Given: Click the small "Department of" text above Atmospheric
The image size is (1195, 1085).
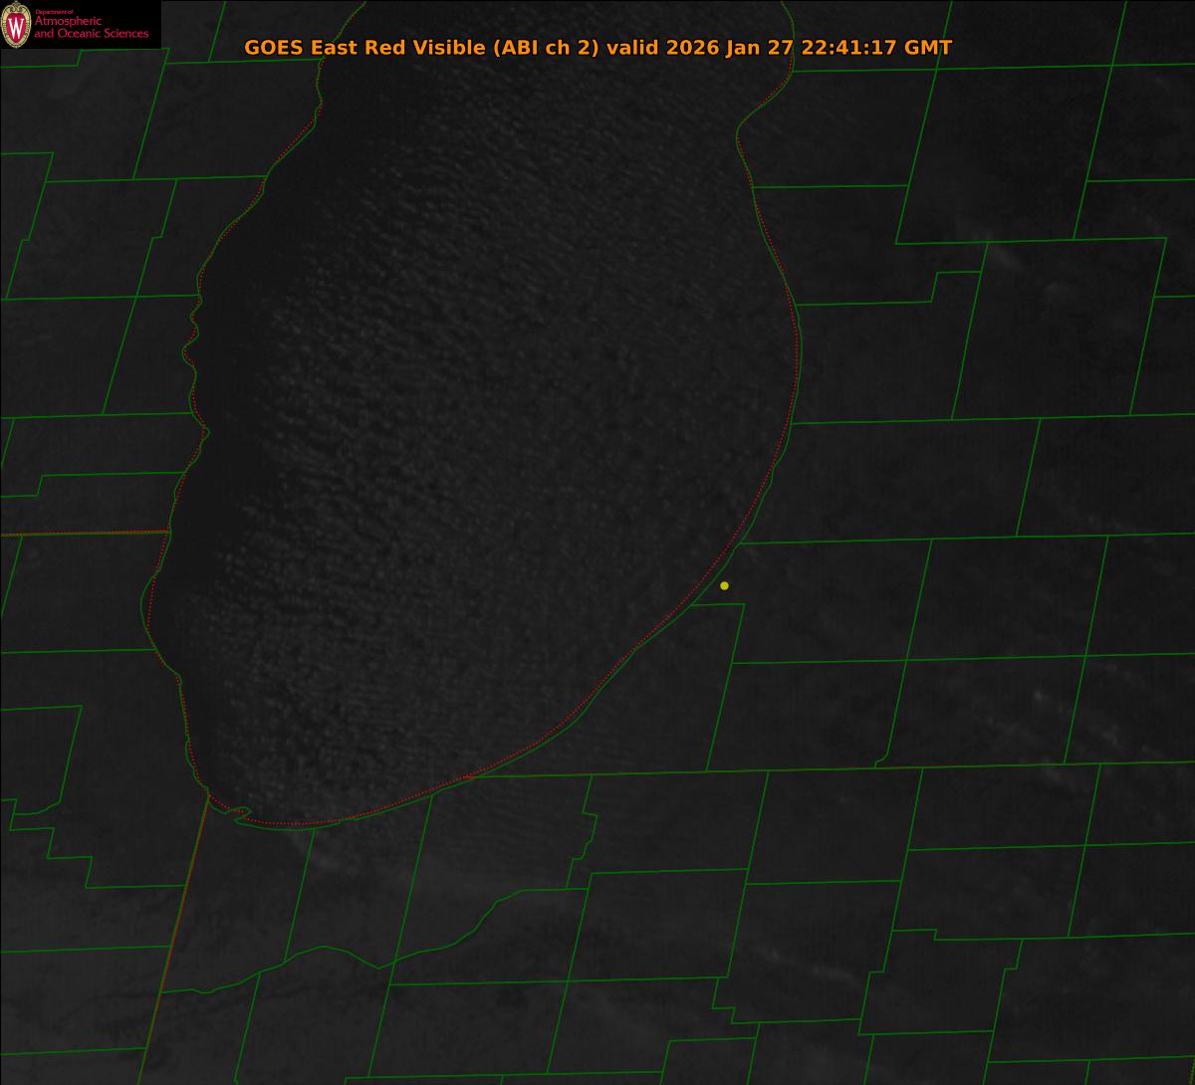Looking at the screenshot, I should [x=54, y=11].
